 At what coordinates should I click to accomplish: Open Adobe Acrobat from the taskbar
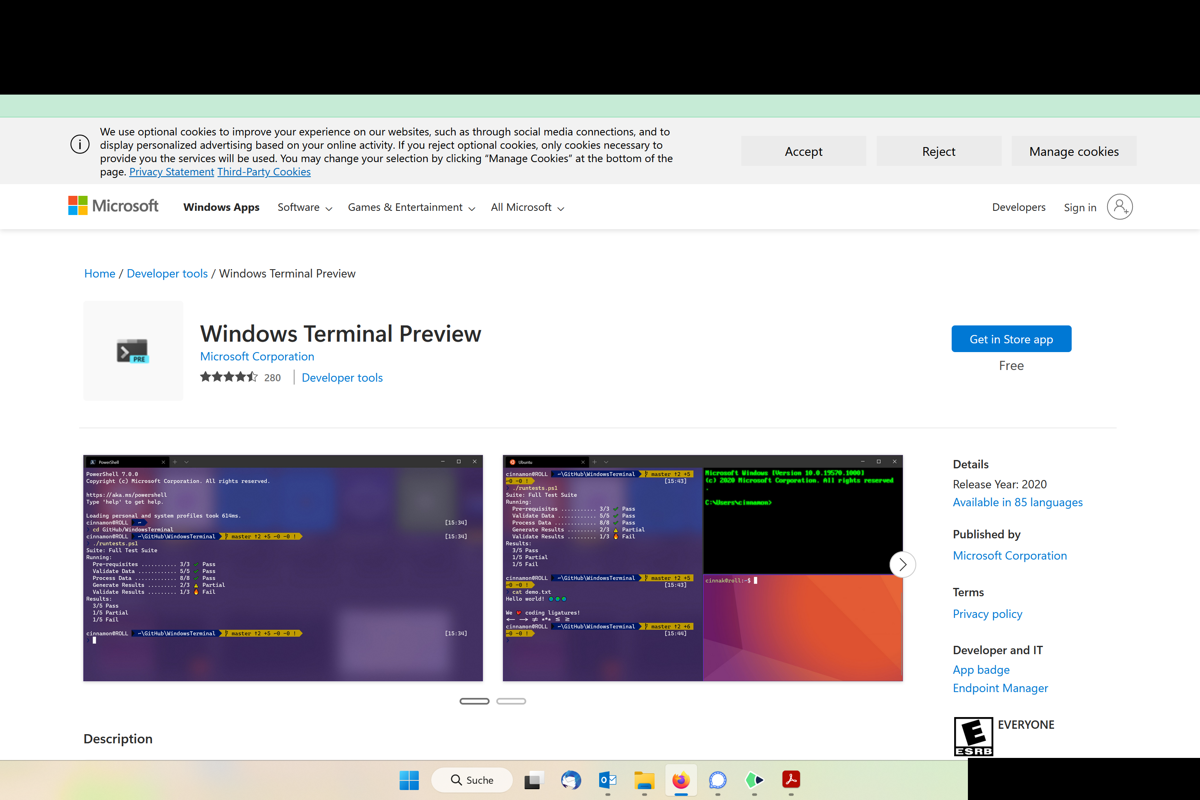(791, 780)
